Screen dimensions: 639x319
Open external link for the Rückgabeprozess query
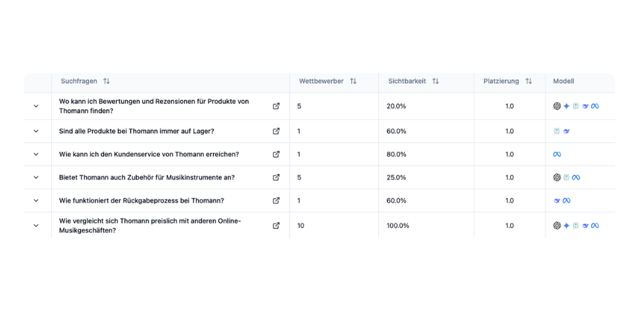coord(276,200)
